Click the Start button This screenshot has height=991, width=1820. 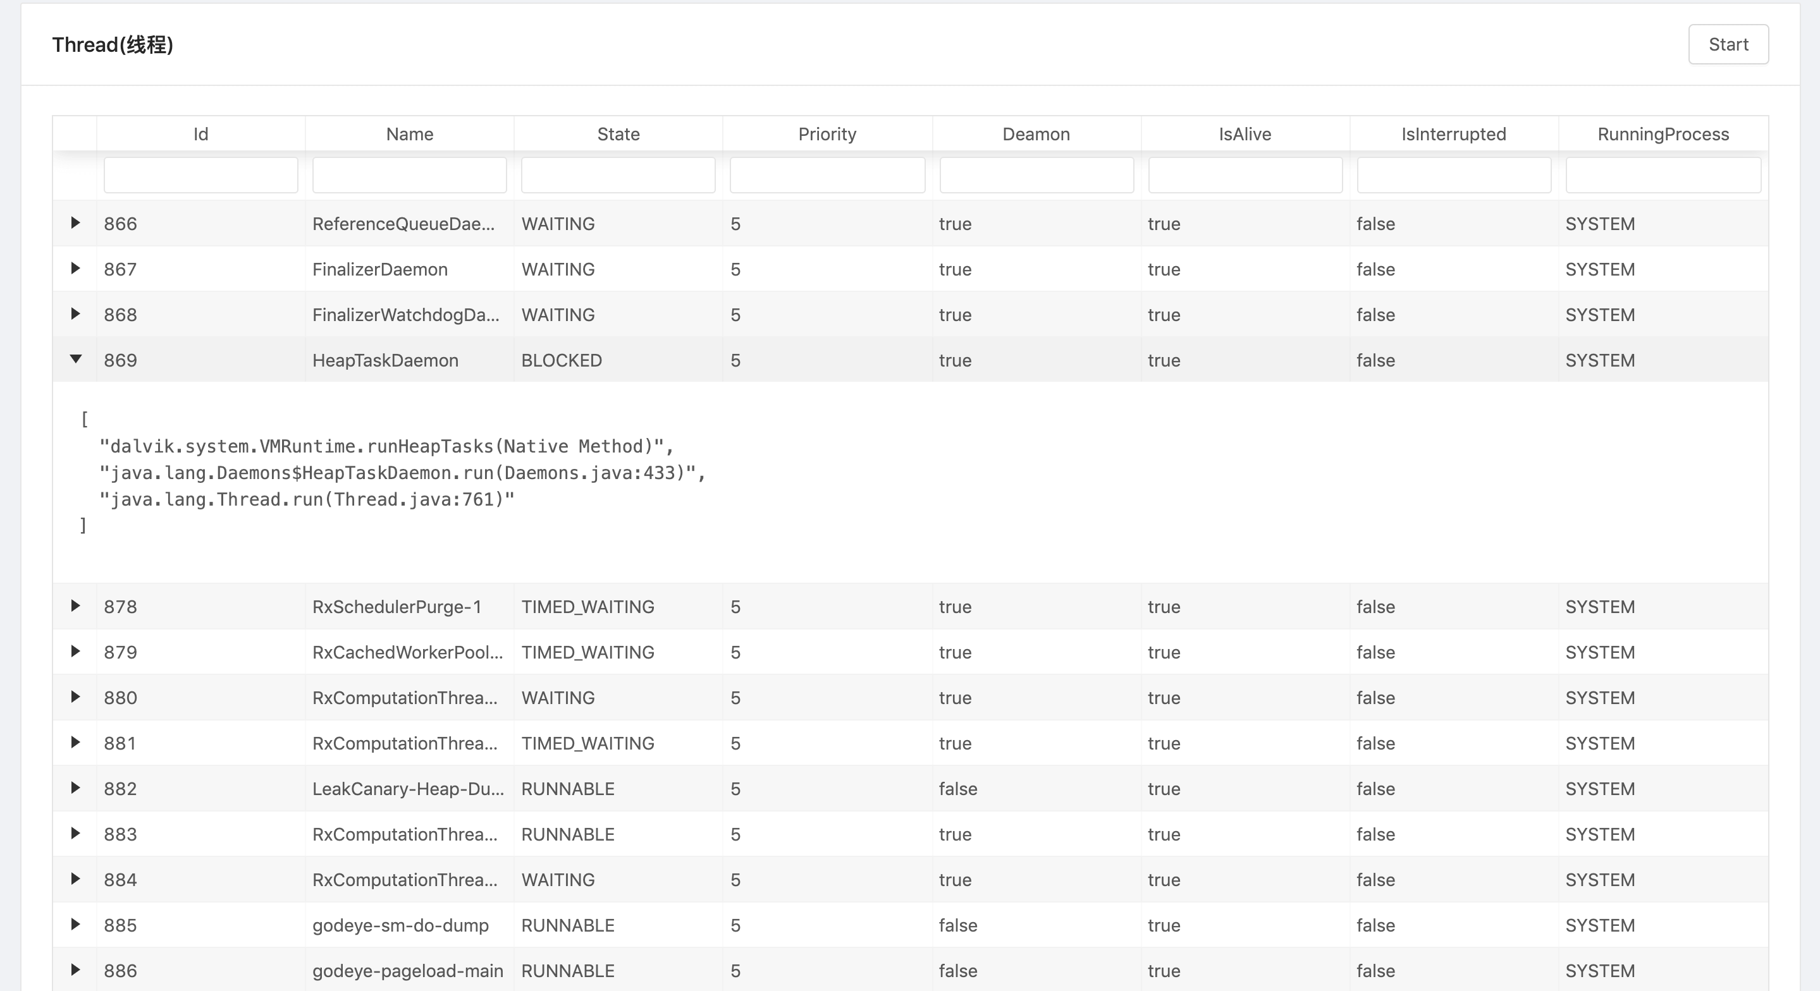point(1728,44)
